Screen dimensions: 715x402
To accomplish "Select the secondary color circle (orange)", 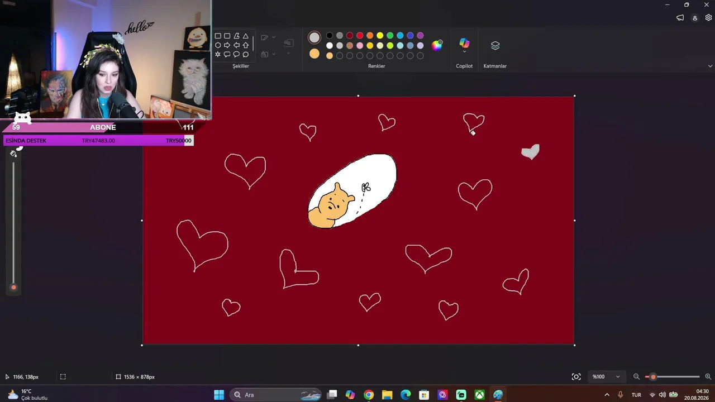I will pos(314,54).
